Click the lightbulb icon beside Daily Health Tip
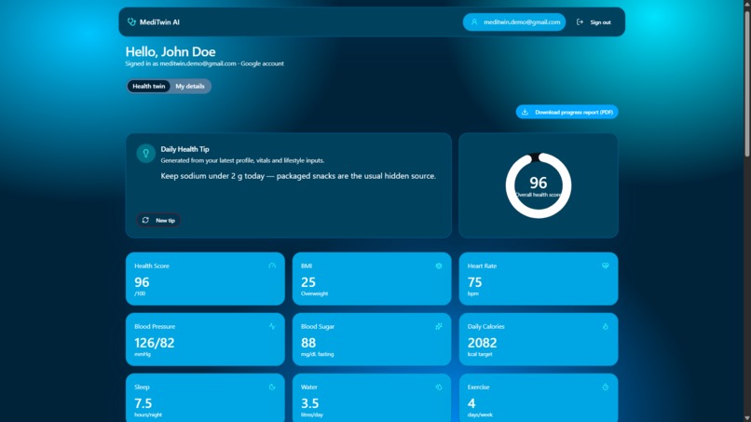Viewport: 751px width, 422px height. point(145,154)
